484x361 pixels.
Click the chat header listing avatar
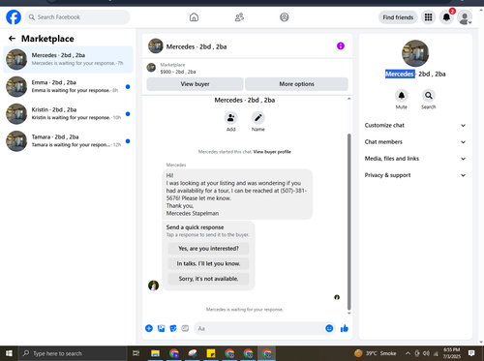[x=156, y=46]
